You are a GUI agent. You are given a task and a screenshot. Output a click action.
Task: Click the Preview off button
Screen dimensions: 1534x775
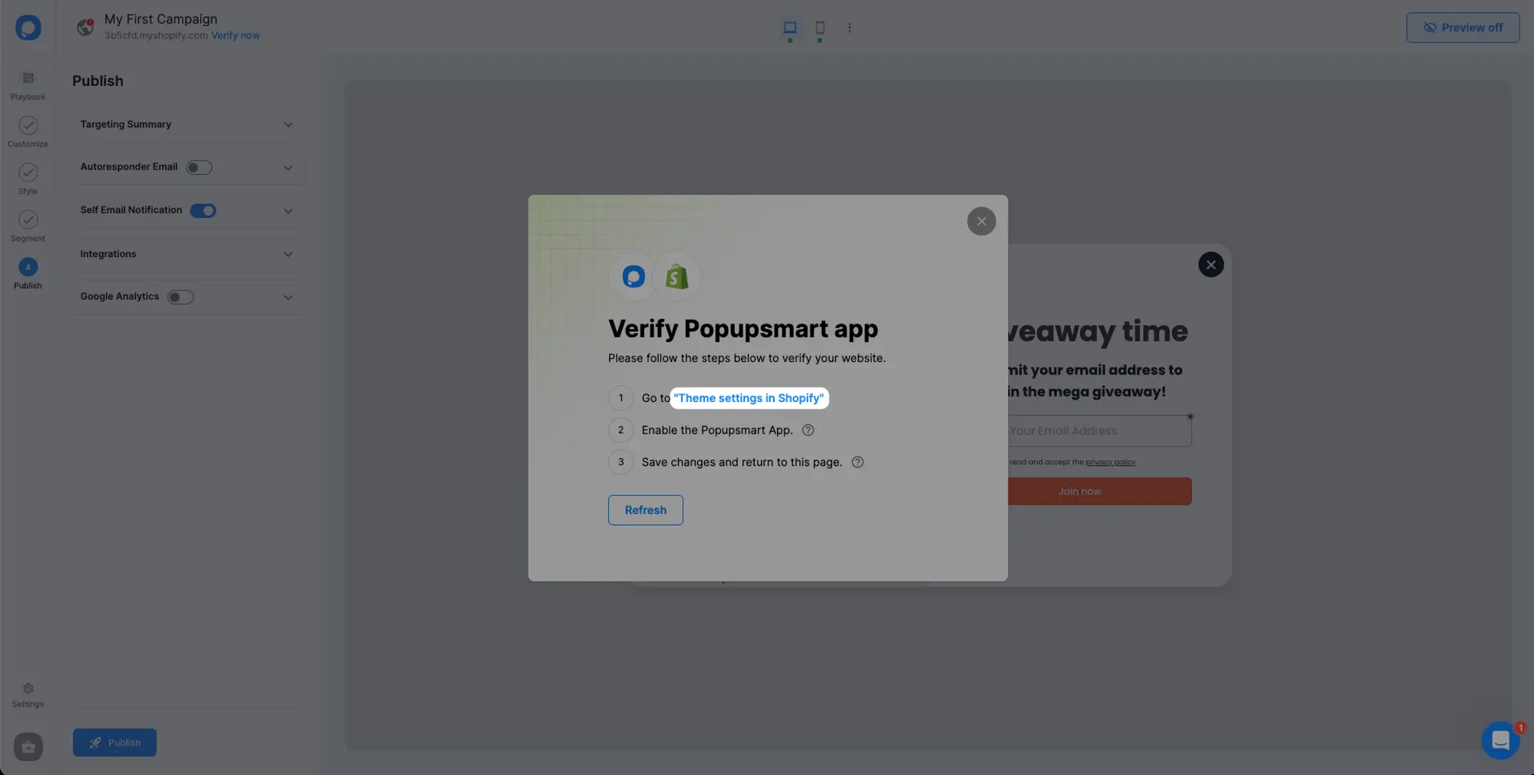(x=1463, y=28)
